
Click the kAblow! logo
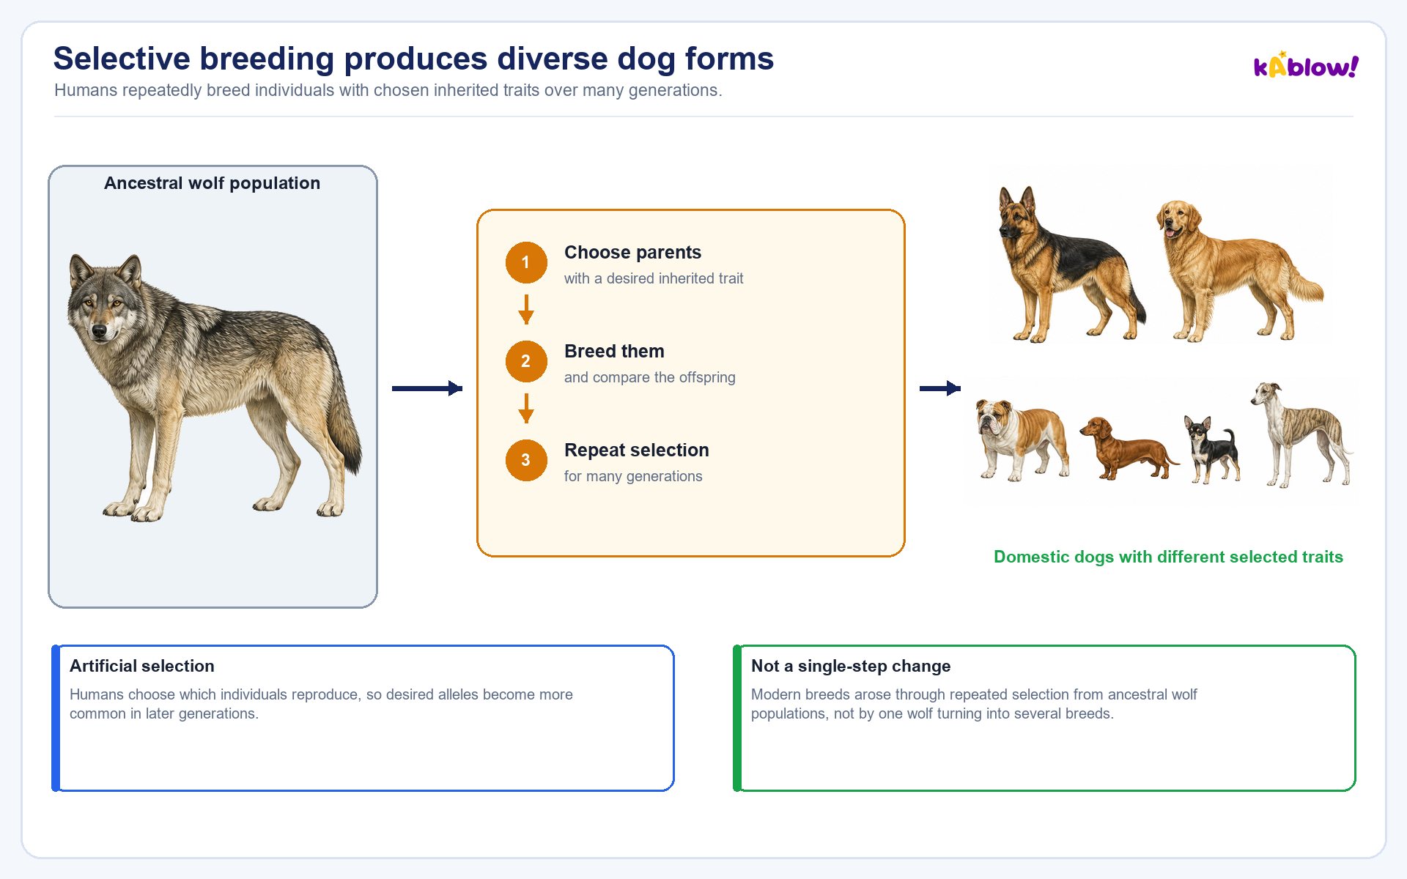pos(1306,66)
